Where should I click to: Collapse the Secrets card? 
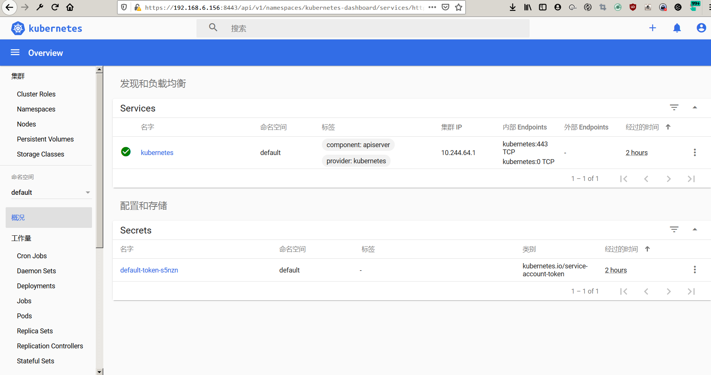695,229
